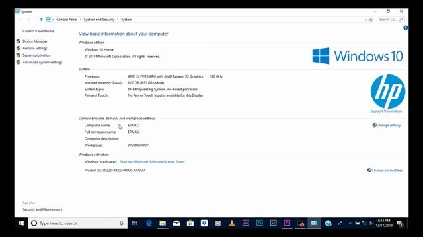Open Advanced system settings
The image size is (423, 237).
[x=42, y=62]
